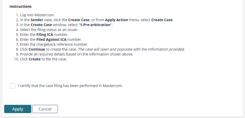Click the chargeback reference number step

coord(54,44)
